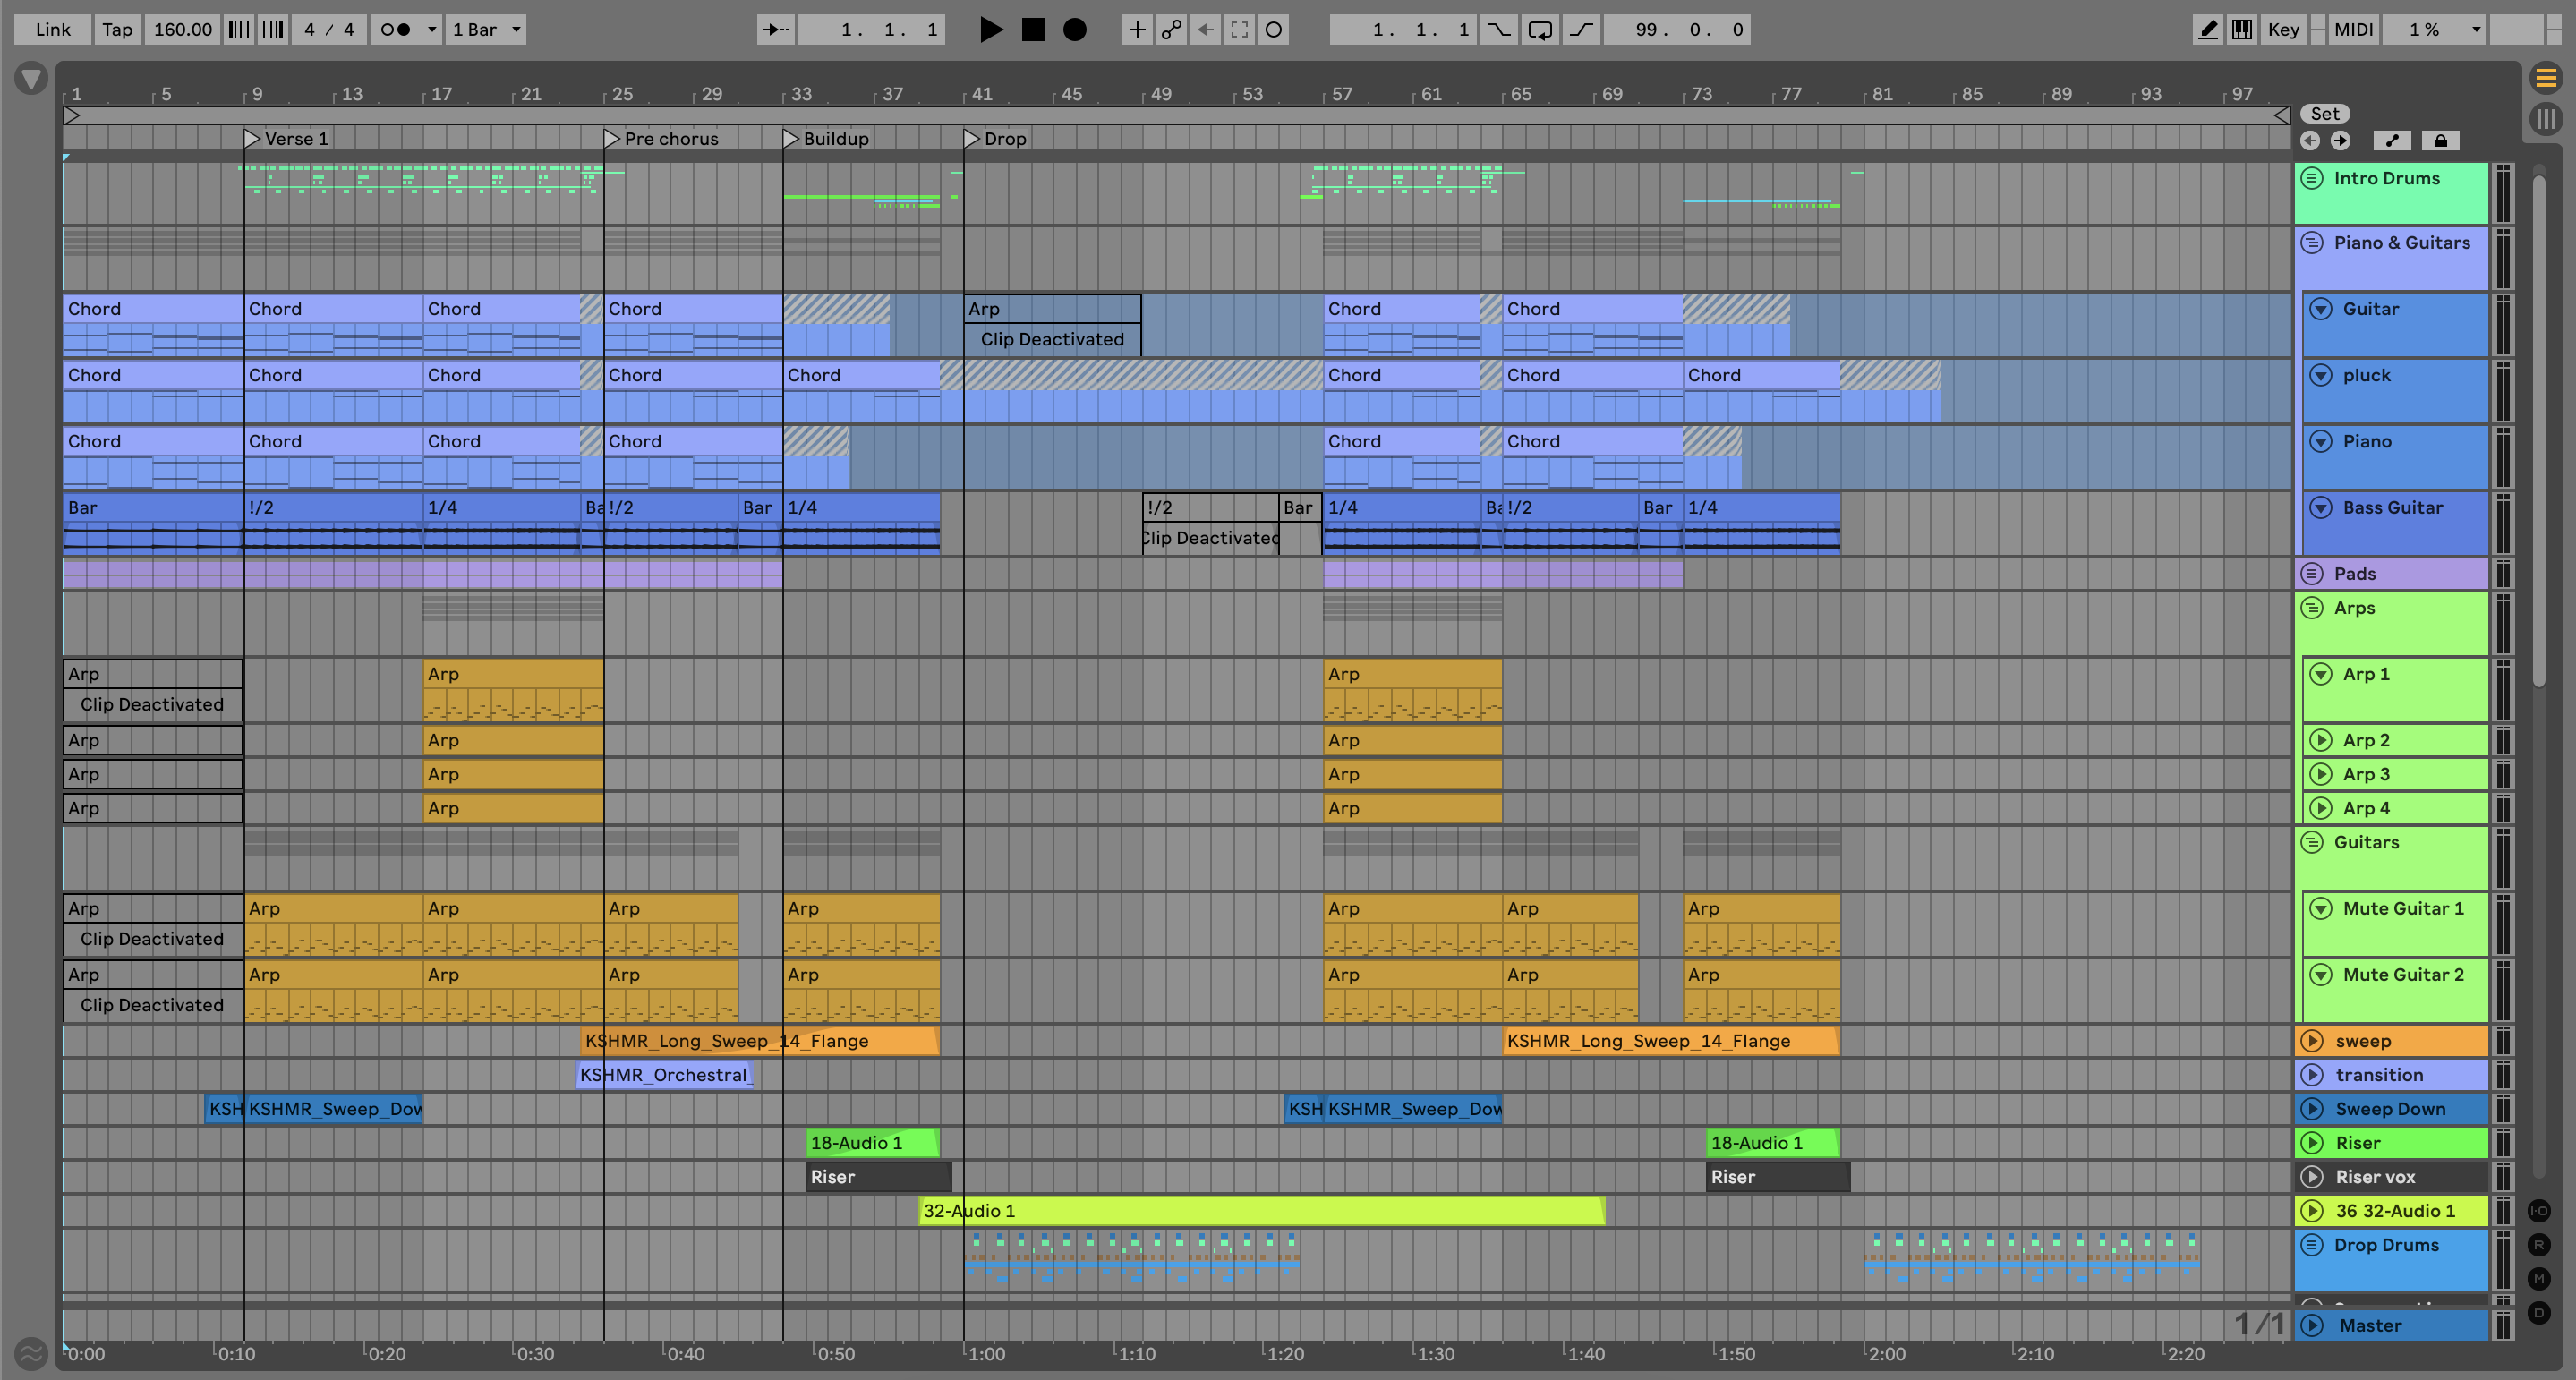Collapse the Piano & Guitars group track
The height and width of the screenshot is (1380, 2576).
2312,243
